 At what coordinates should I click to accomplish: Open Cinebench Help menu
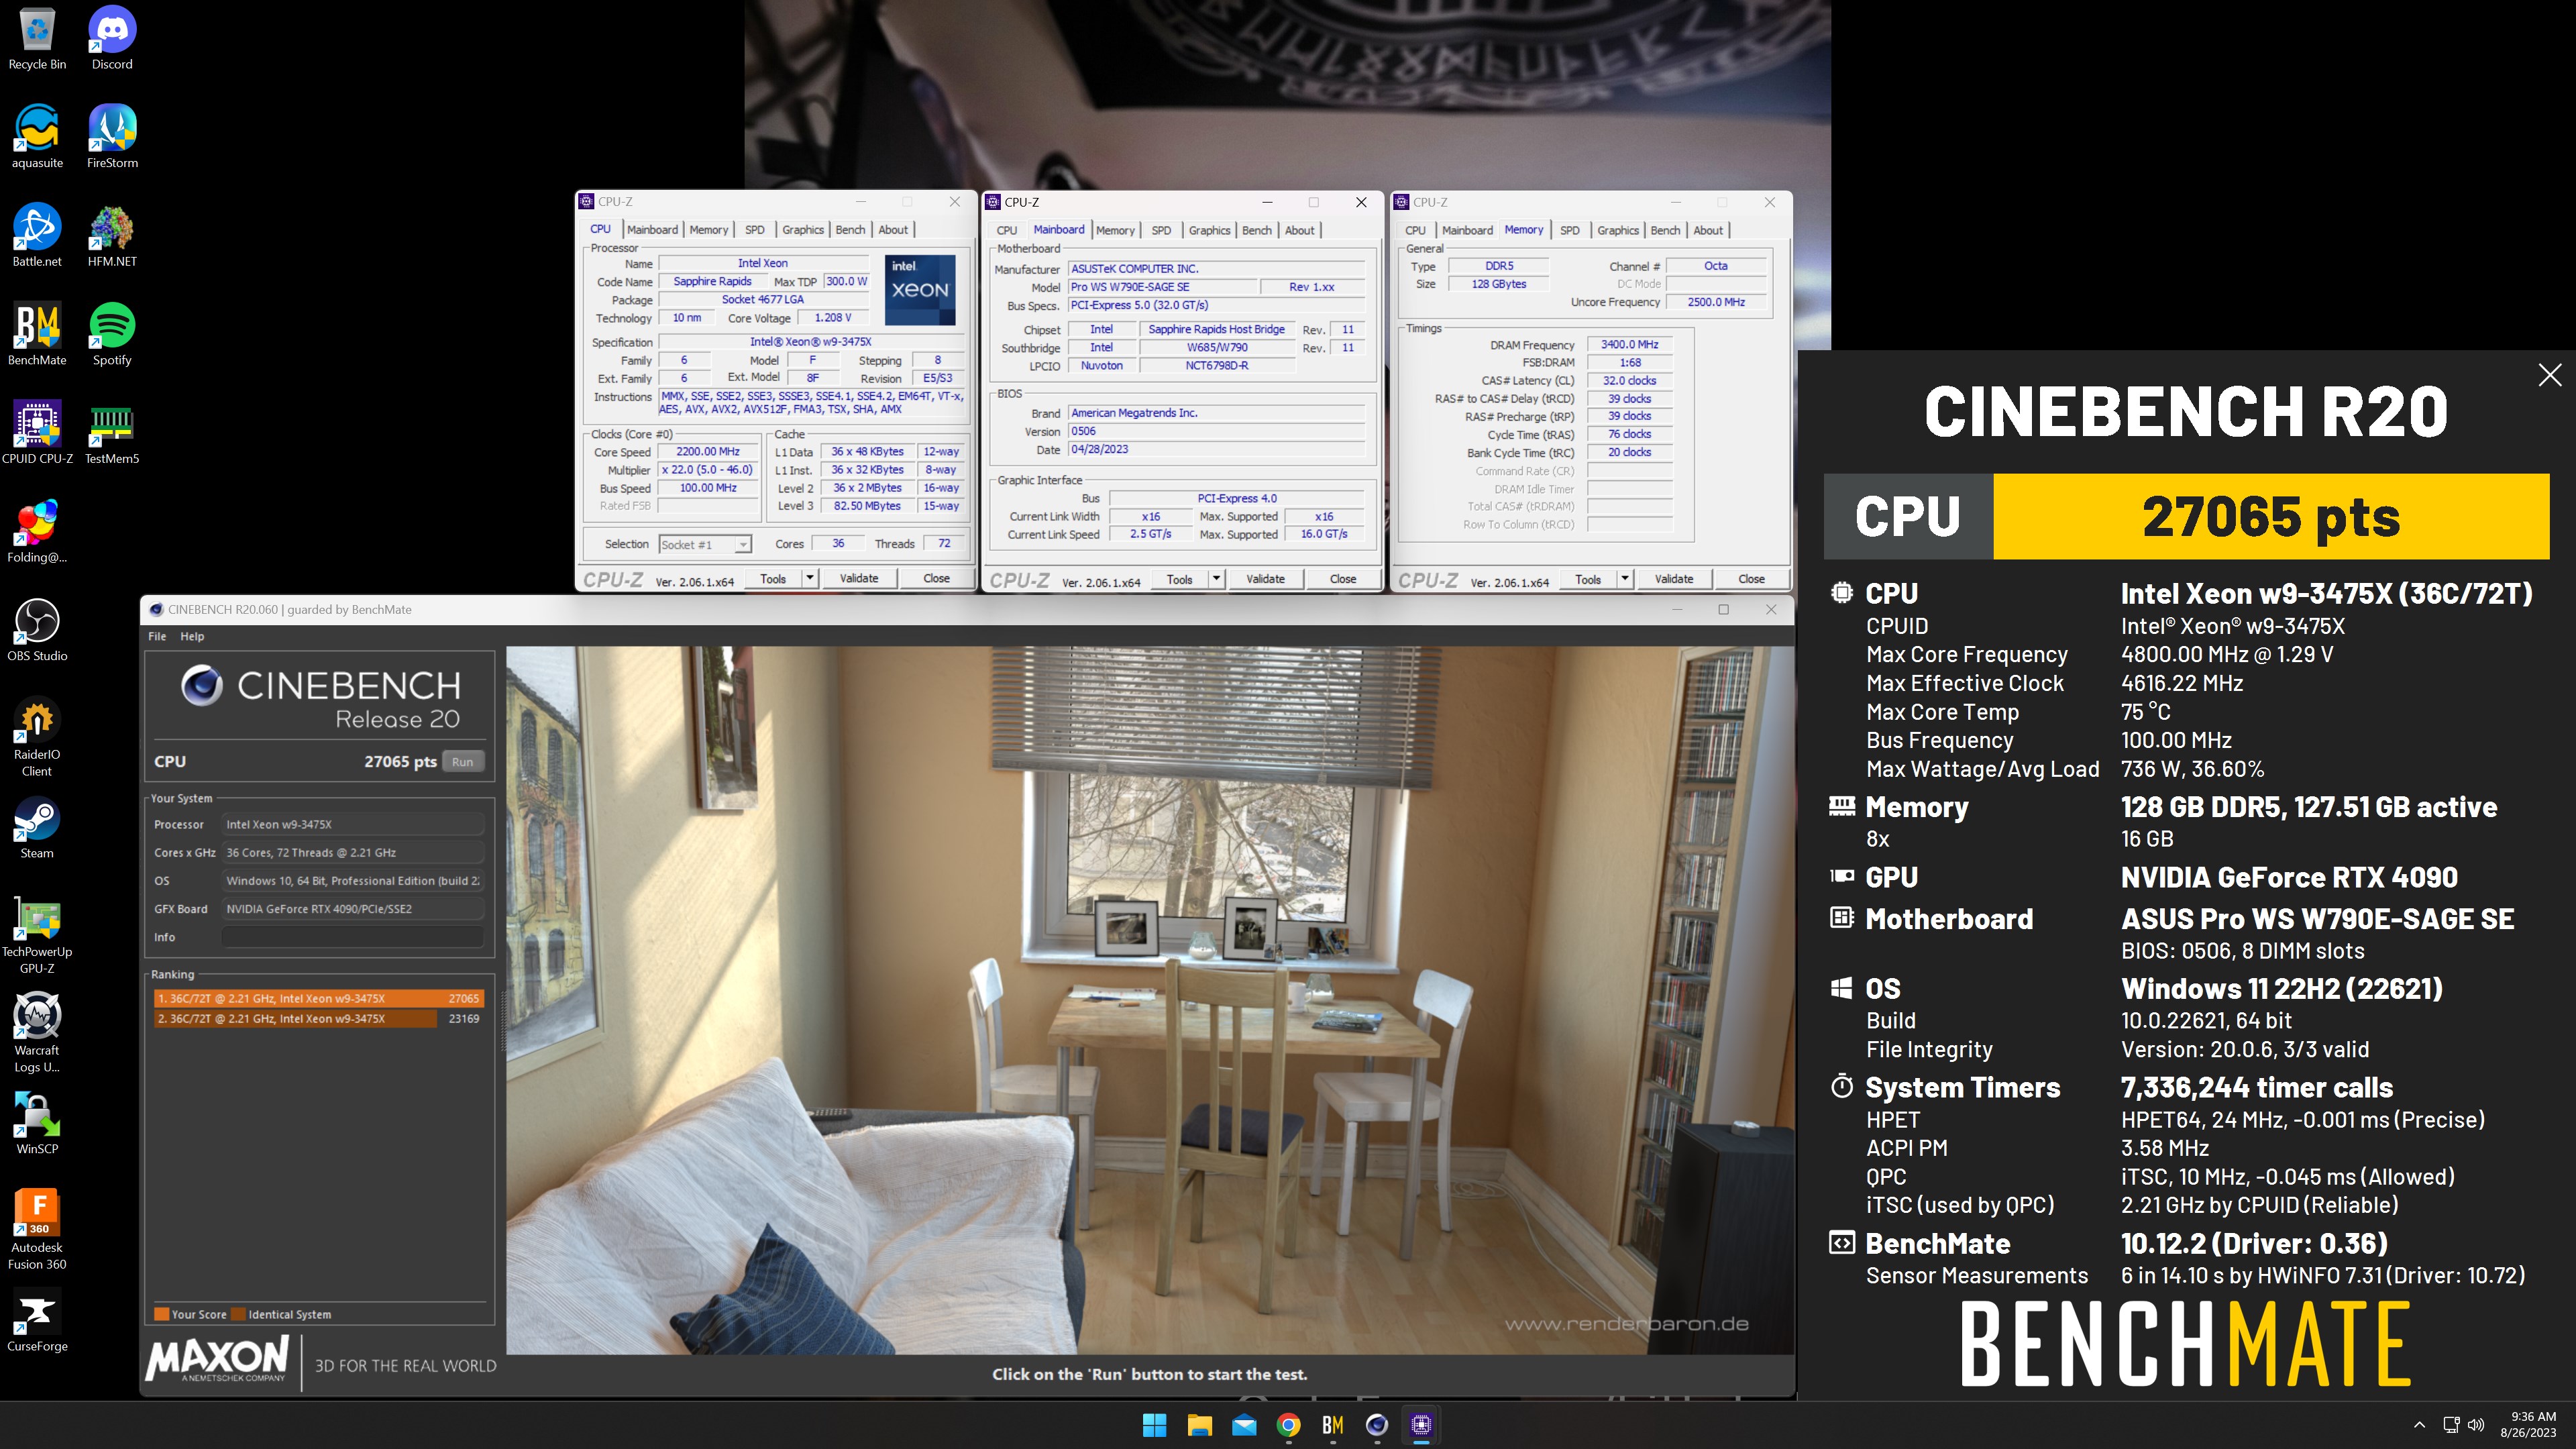(192, 636)
